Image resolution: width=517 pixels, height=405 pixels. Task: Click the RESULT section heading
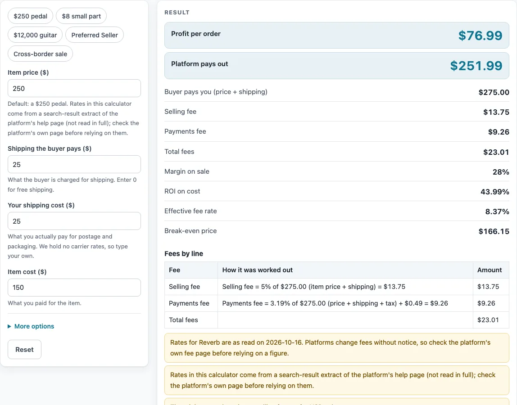click(x=177, y=12)
